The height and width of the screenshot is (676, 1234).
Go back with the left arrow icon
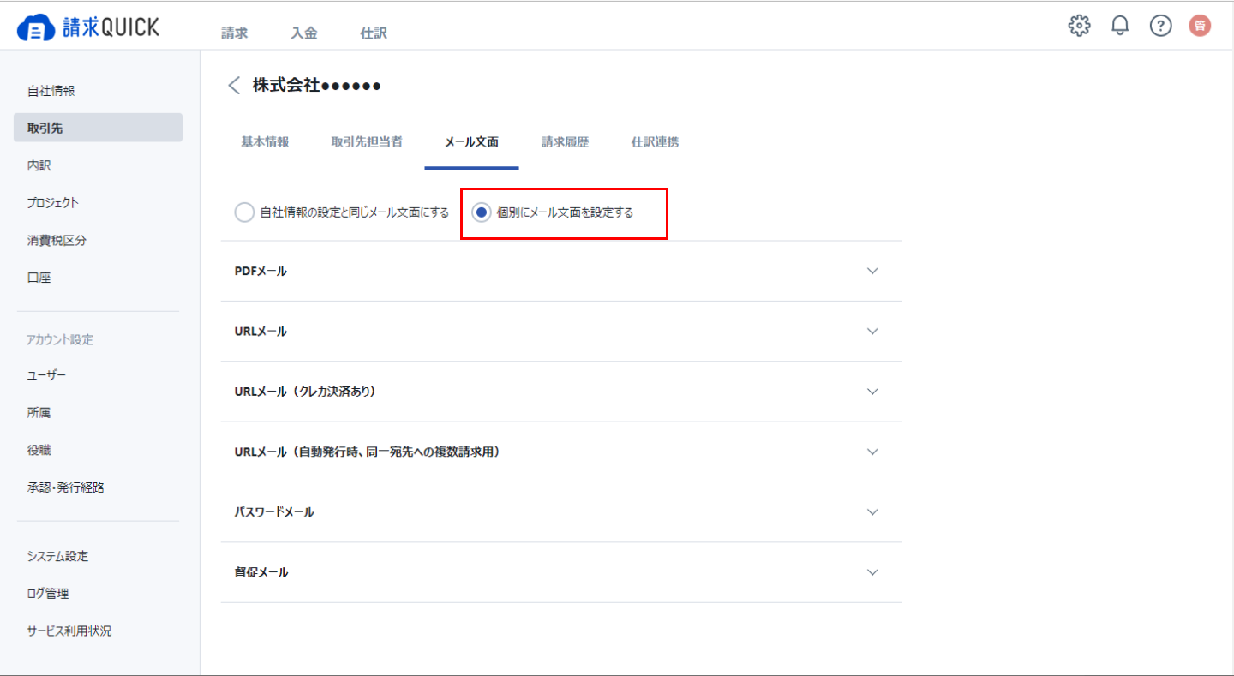point(234,85)
